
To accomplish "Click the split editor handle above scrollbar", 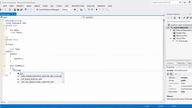I will (x=164, y=20).
